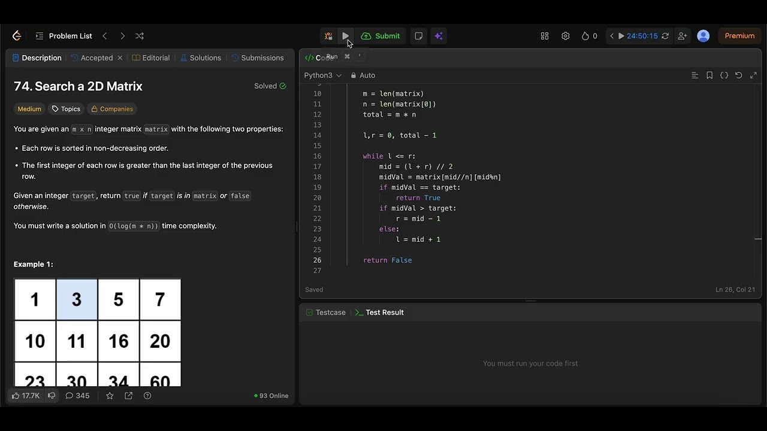The width and height of the screenshot is (767, 431).
Task: Open the AI sparkle assistant icon
Action: pos(439,36)
